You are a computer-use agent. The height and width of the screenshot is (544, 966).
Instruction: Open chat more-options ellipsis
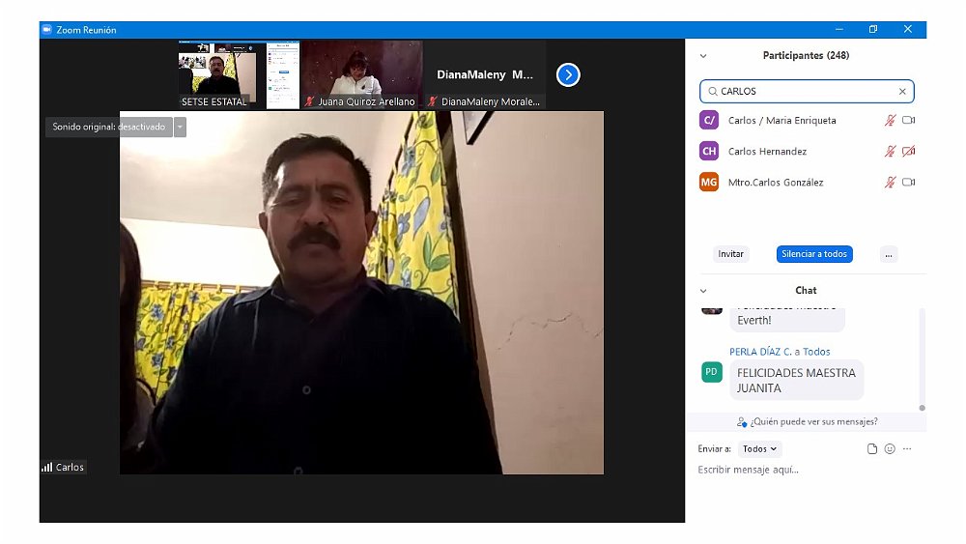pos(907,449)
